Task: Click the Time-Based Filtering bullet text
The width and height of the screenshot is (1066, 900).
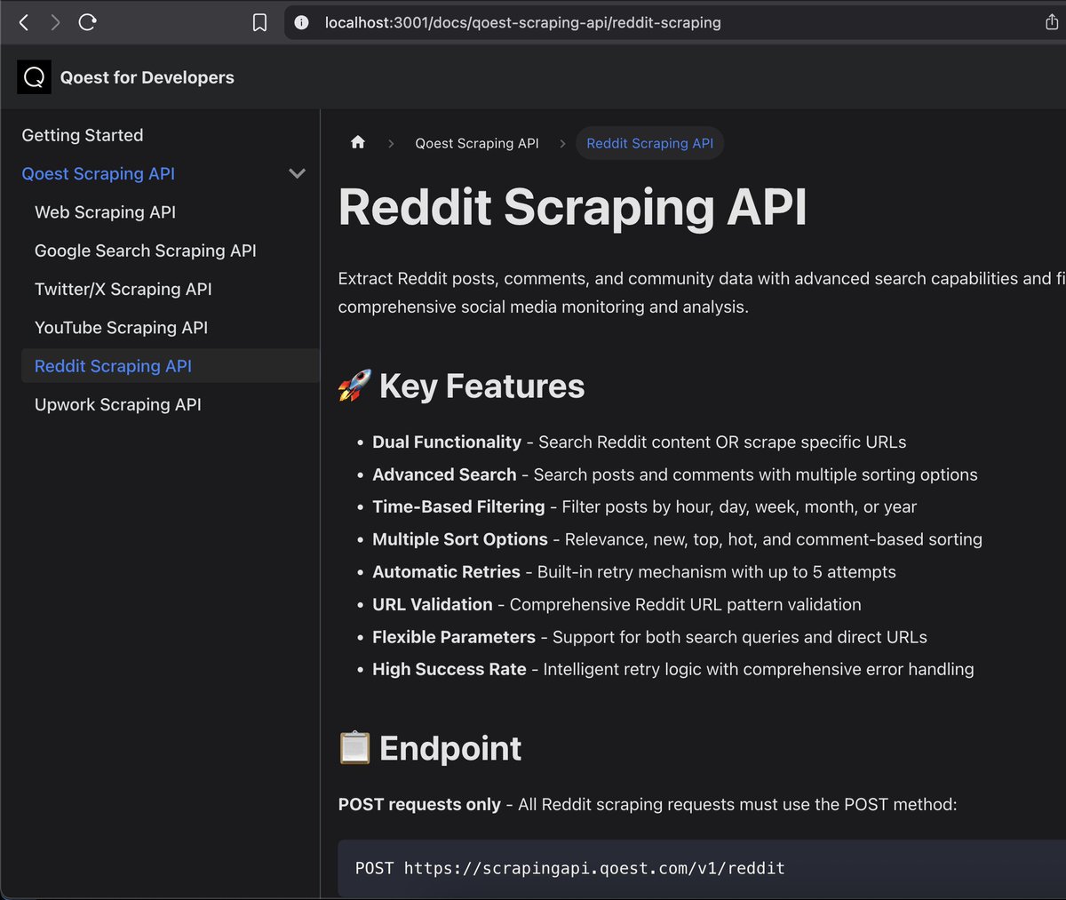Action: pyautogui.click(x=645, y=506)
